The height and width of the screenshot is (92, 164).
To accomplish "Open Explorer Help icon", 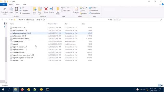I will (x=162, y=4).
